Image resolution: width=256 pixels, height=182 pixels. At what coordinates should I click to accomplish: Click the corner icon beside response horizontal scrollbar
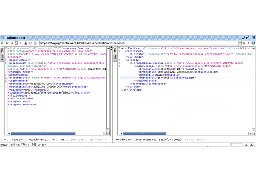[x=253, y=133]
